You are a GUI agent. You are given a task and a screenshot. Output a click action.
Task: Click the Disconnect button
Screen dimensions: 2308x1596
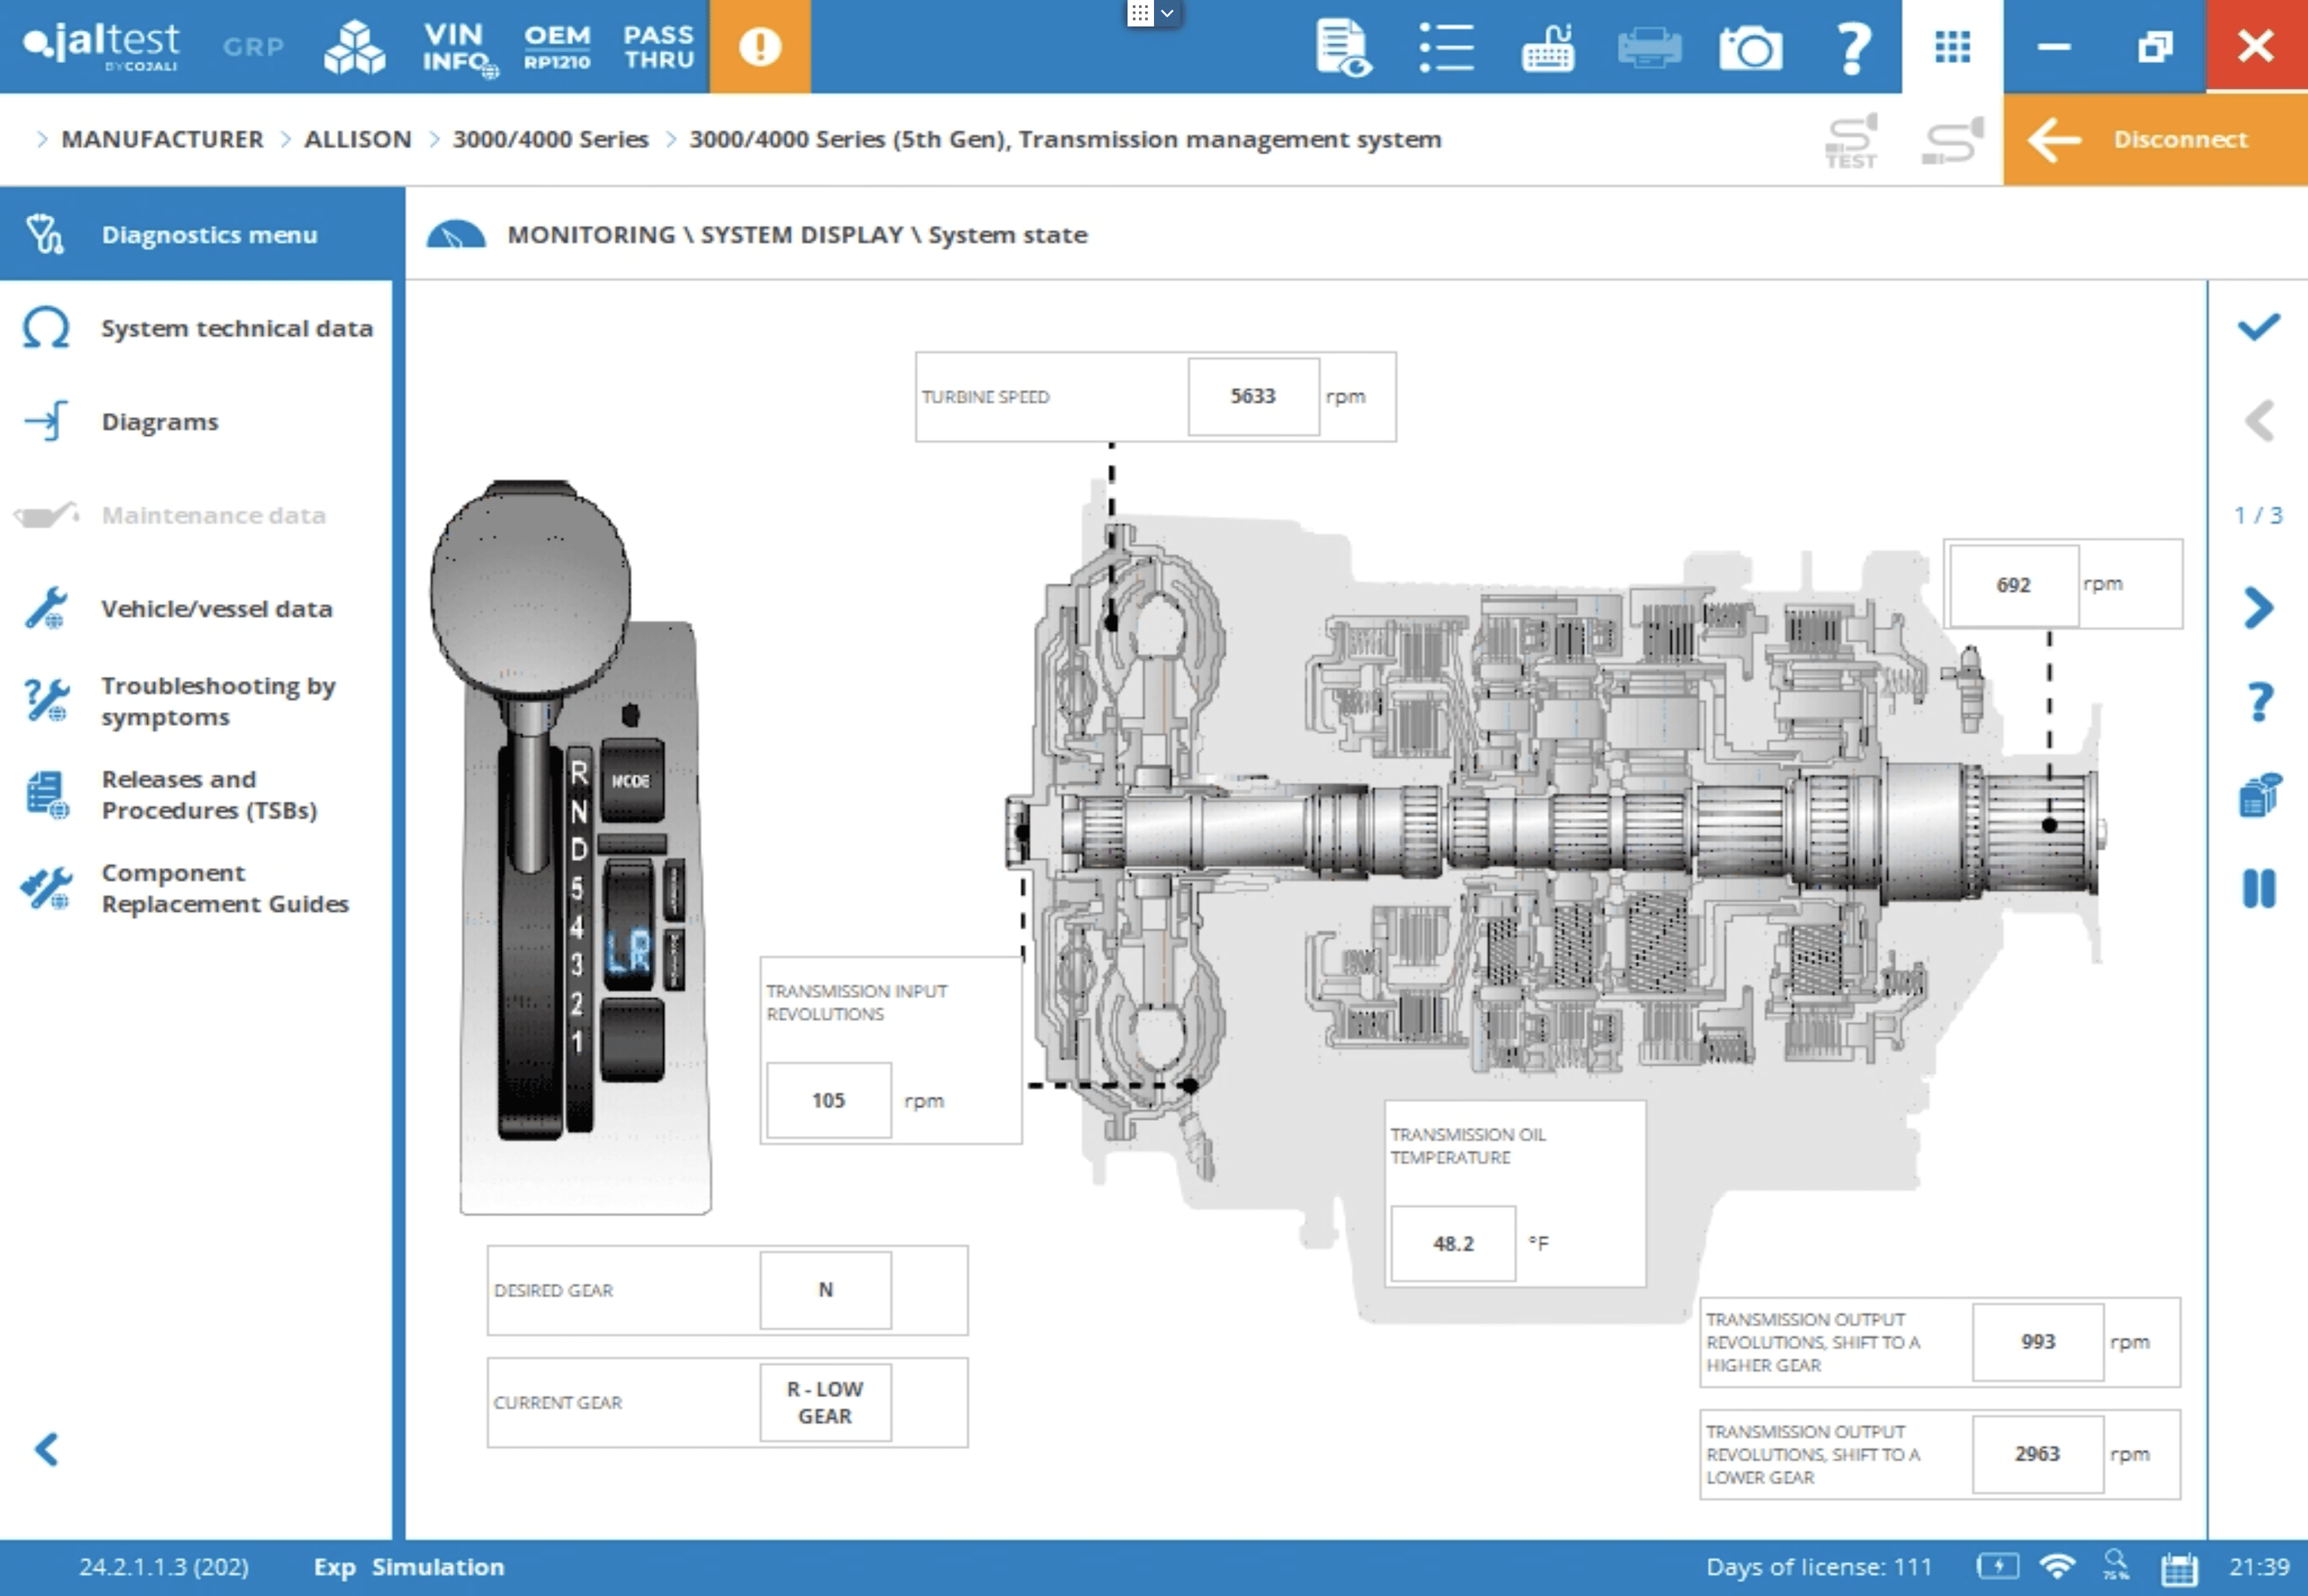coord(2155,140)
